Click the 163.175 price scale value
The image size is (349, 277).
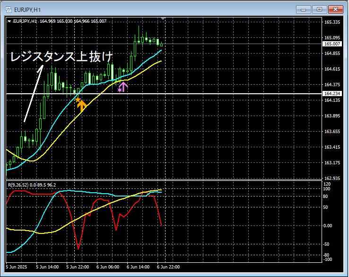(x=332, y=163)
